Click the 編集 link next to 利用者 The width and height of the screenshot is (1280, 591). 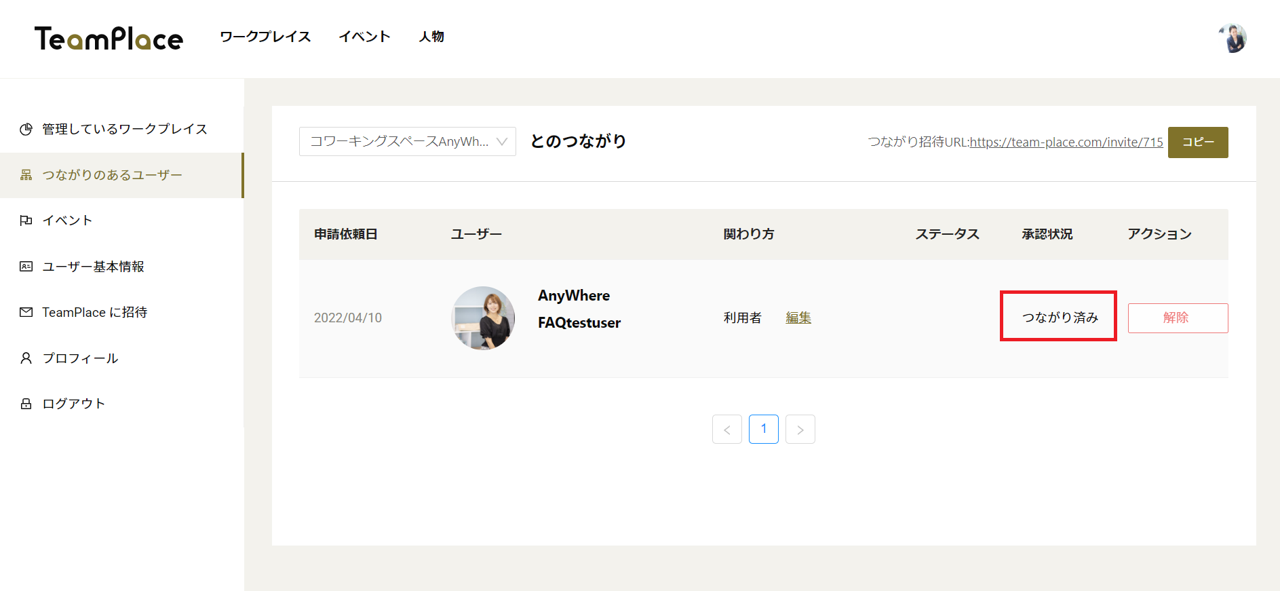(798, 318)
